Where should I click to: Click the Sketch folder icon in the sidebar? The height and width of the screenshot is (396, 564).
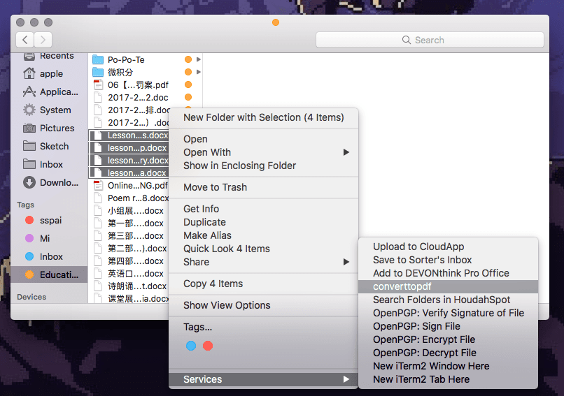(29, 146)
